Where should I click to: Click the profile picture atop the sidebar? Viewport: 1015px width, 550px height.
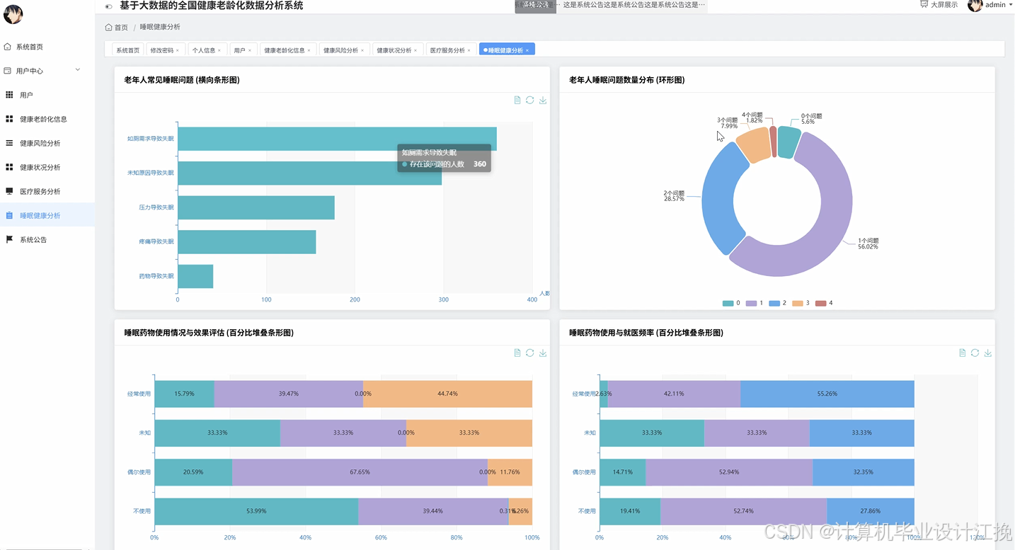tap(13, 14)
